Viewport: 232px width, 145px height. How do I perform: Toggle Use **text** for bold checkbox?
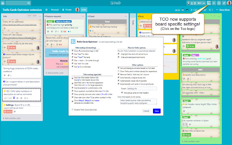[x=72, y=57]
